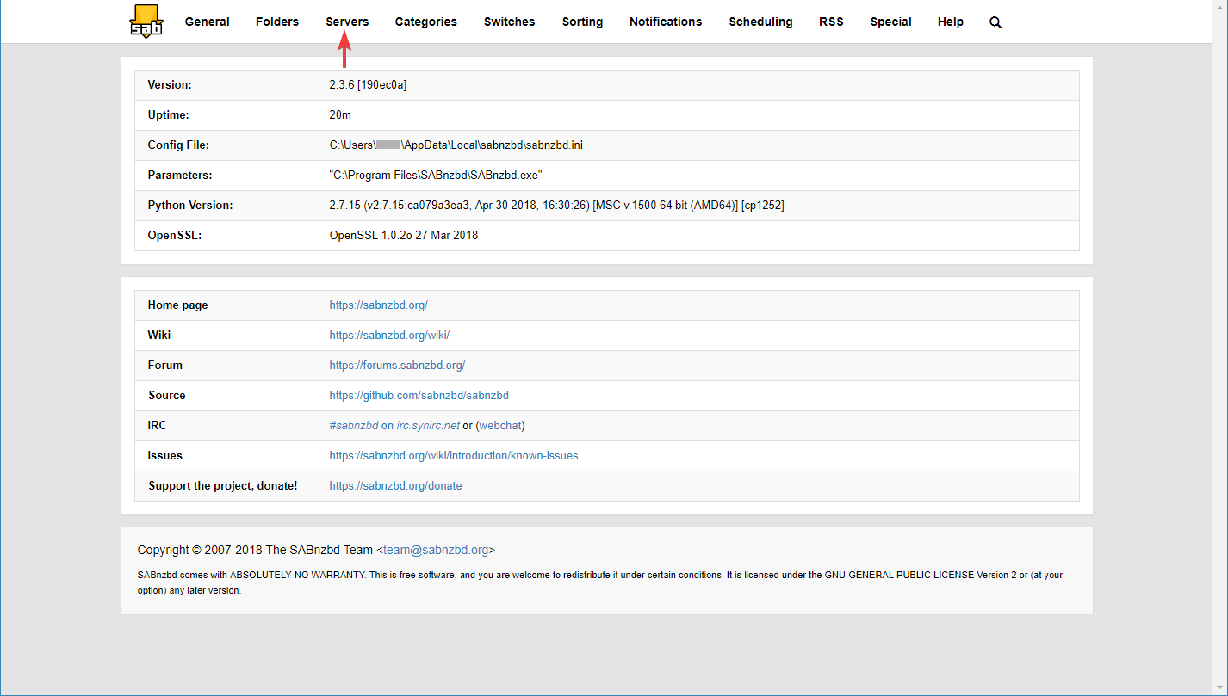Select the sabnzbd.ini config file path

456,145
